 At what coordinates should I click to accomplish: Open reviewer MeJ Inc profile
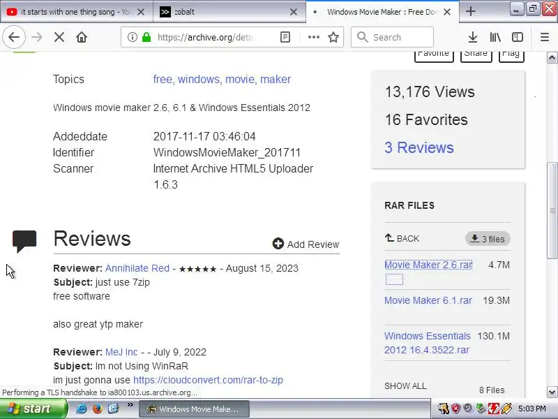pos(121,352)
